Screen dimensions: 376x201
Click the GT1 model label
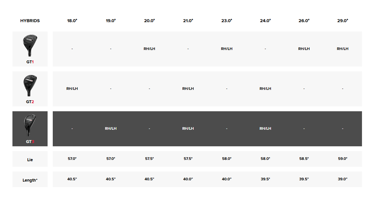30,62
